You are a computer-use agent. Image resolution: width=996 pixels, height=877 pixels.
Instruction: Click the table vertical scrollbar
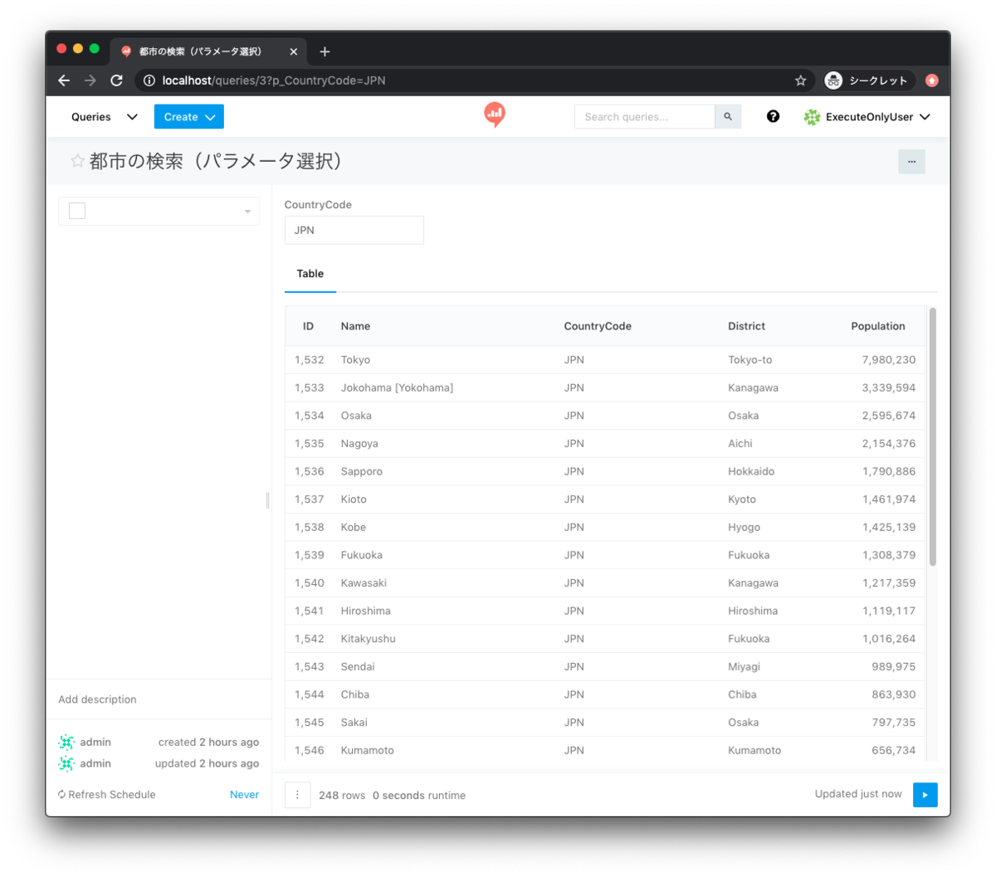pos(933,437)
